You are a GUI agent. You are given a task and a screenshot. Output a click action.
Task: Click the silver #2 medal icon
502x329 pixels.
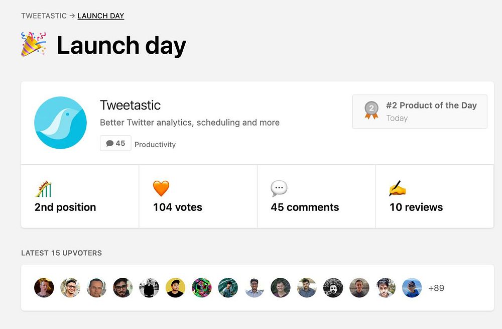371,111
